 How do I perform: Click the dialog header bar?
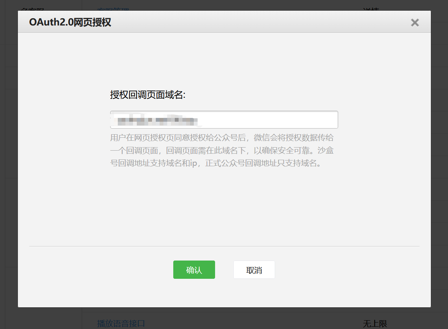point(228,22)
